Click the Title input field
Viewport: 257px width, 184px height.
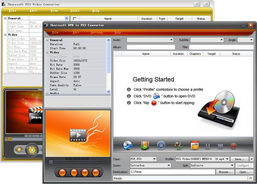221,47
